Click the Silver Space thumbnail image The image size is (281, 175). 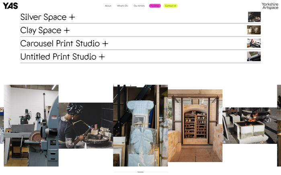tap(254, 17)
